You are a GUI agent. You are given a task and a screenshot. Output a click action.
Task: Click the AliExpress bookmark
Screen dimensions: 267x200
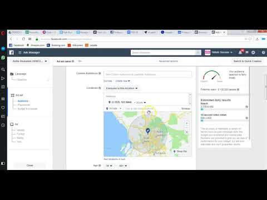click(75, 45)
